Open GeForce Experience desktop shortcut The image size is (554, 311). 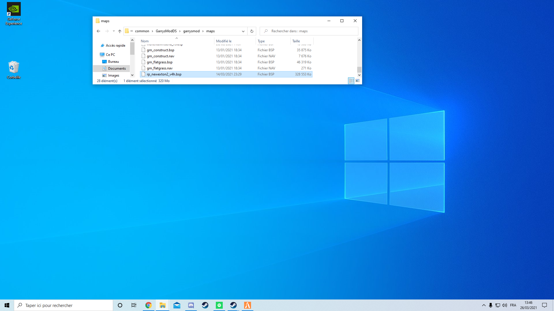(x=14, y=14)
